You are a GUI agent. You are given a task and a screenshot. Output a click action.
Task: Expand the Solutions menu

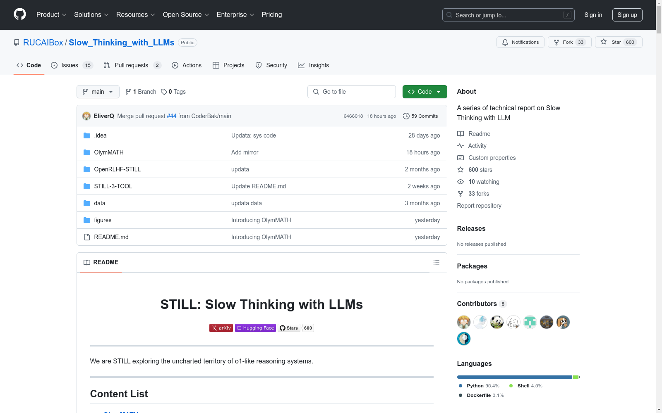[91, 15]
